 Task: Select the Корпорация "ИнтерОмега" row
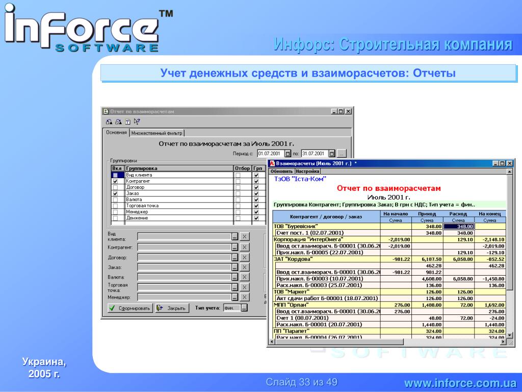tap(389, 240)
